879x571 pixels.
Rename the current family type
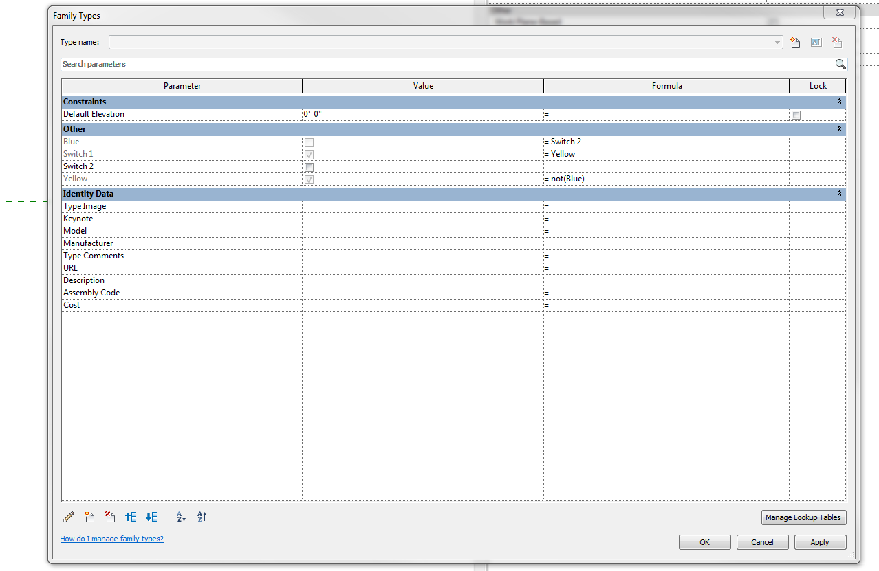tap(816, 42)
